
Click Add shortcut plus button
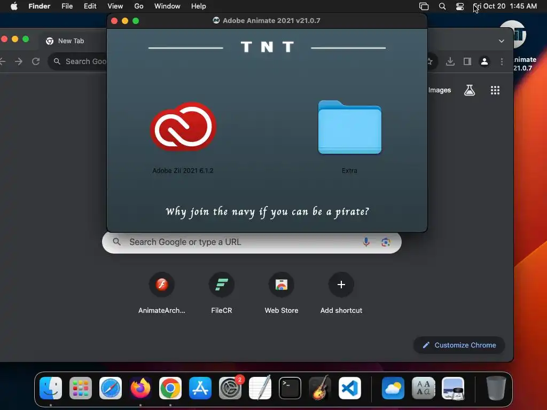(341, 285)
